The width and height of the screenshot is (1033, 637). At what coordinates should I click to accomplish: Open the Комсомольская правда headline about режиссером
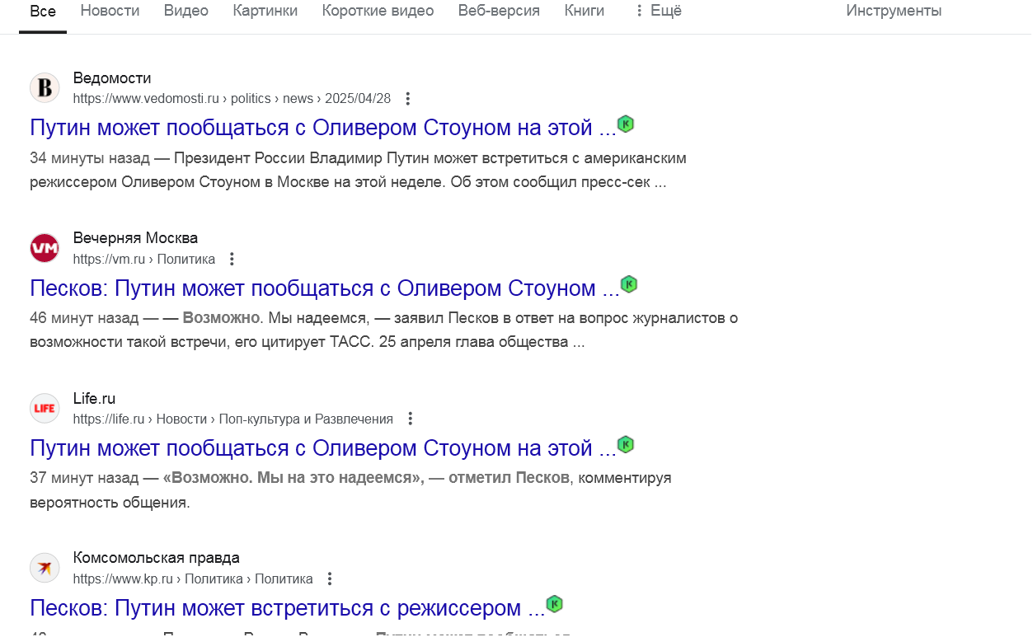tap(288, 607)
